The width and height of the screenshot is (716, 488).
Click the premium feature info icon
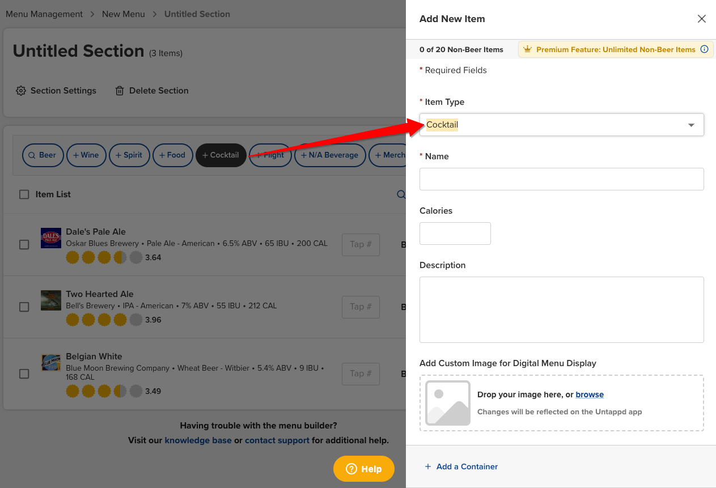click(x=705, y=49)
